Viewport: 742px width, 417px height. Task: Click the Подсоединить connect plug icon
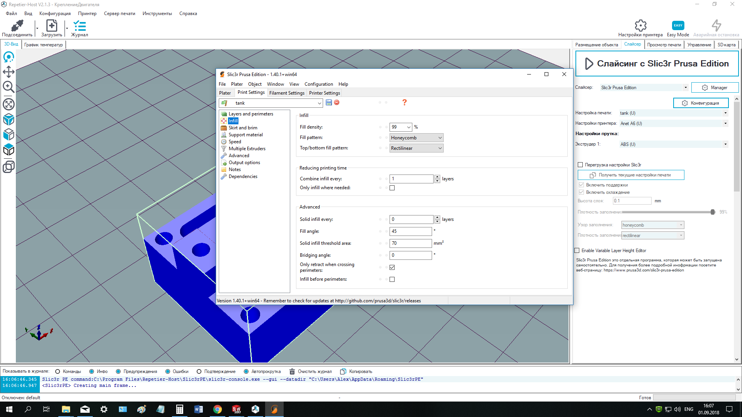tap(17, 26)
